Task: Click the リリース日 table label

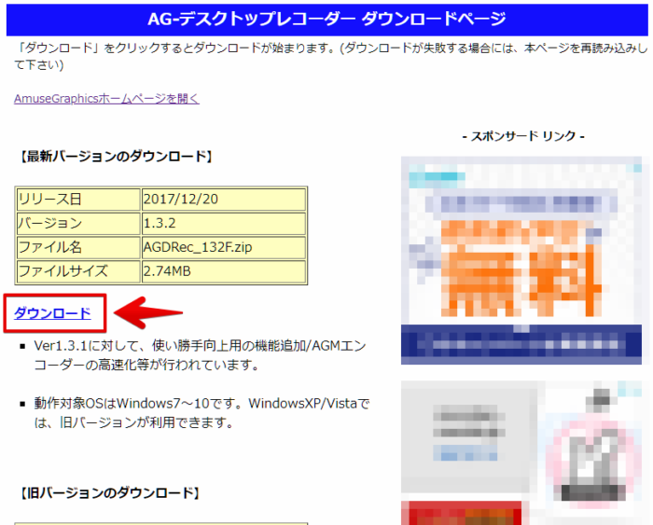Action: pos(77,199)
